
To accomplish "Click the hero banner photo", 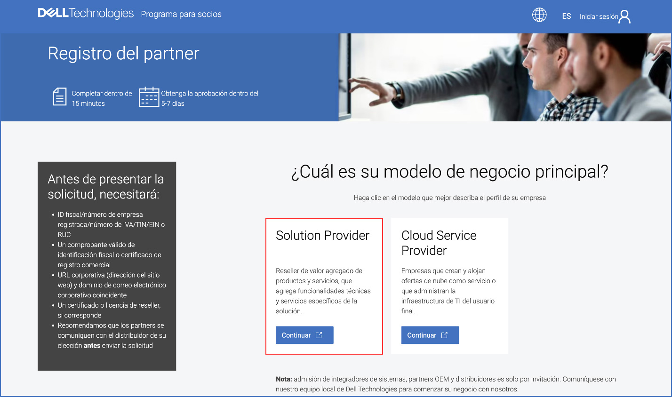I will coord(504,77).
